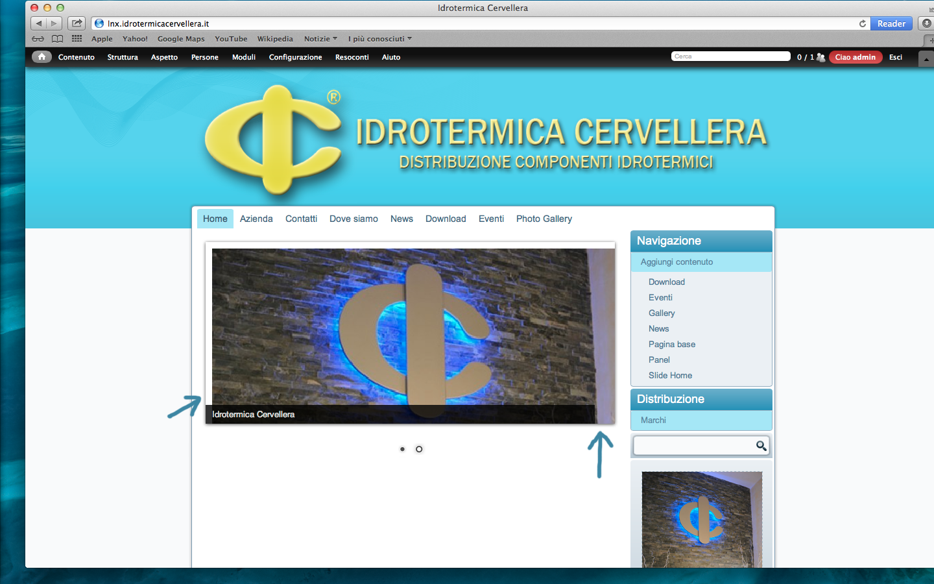The height and width of the screenshot is (584, 934).
Task: Go to the Drupal admin home icon
Action: pos(42,57)
